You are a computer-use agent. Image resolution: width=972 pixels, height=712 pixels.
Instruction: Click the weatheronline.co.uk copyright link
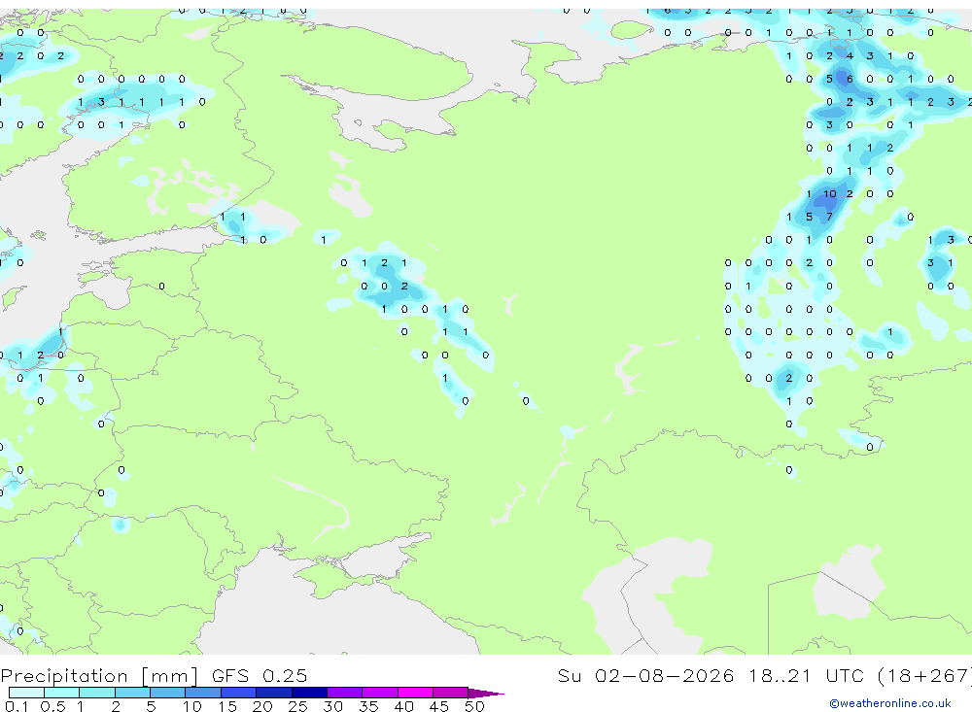[890, 703]
